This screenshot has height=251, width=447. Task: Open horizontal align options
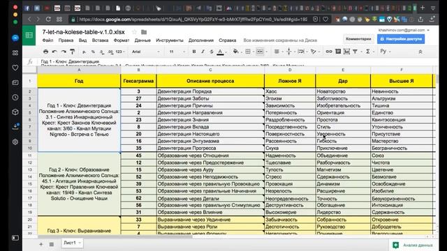277,52
